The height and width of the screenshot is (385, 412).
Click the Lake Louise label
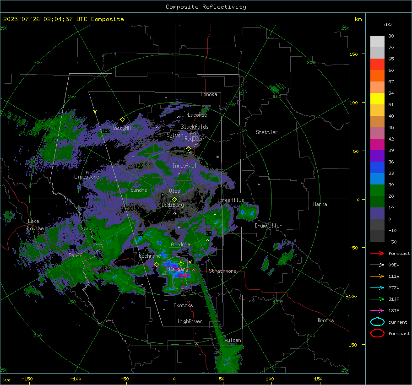[35, 225]
